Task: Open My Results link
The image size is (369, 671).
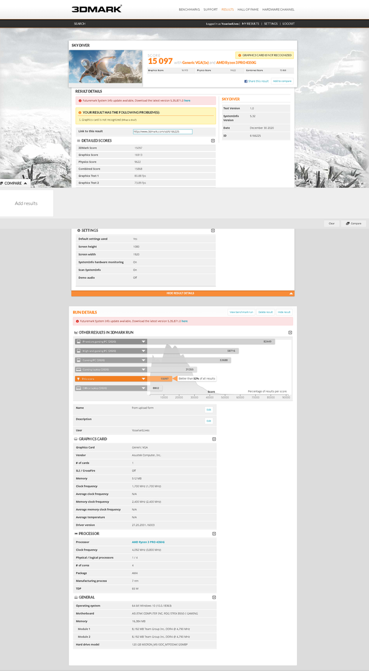Action: pyautogui.click(x=251, y=24)
